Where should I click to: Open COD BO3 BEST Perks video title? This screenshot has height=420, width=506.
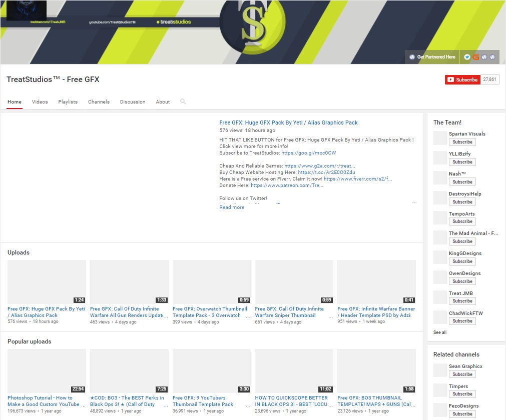(127, 401)
